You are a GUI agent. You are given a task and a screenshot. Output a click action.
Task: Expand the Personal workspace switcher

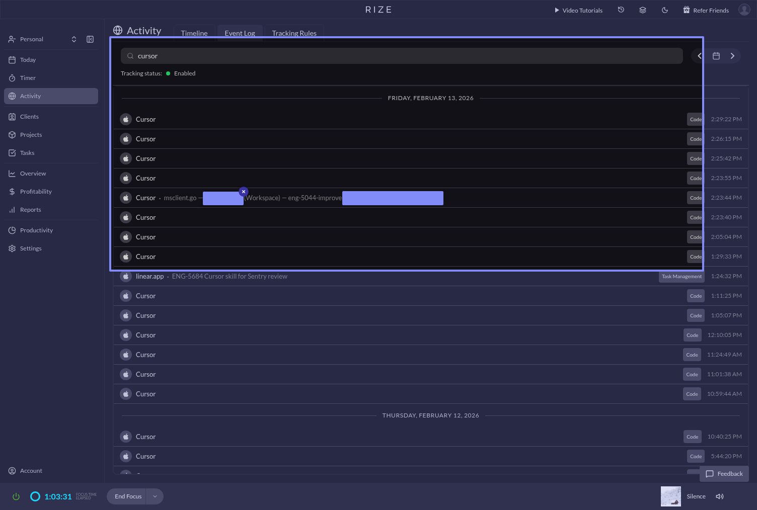(74, 39)
